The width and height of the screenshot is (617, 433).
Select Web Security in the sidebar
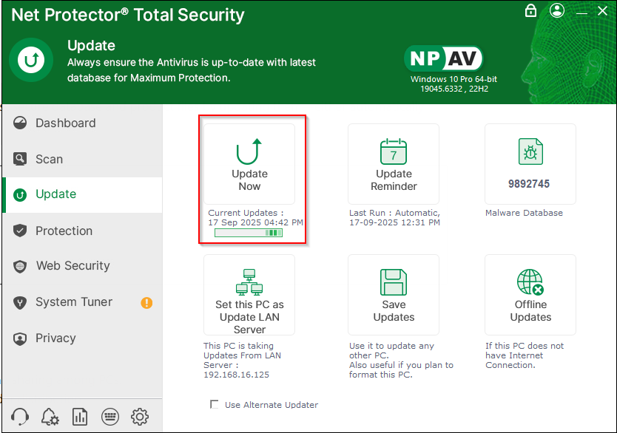[73, 266]
